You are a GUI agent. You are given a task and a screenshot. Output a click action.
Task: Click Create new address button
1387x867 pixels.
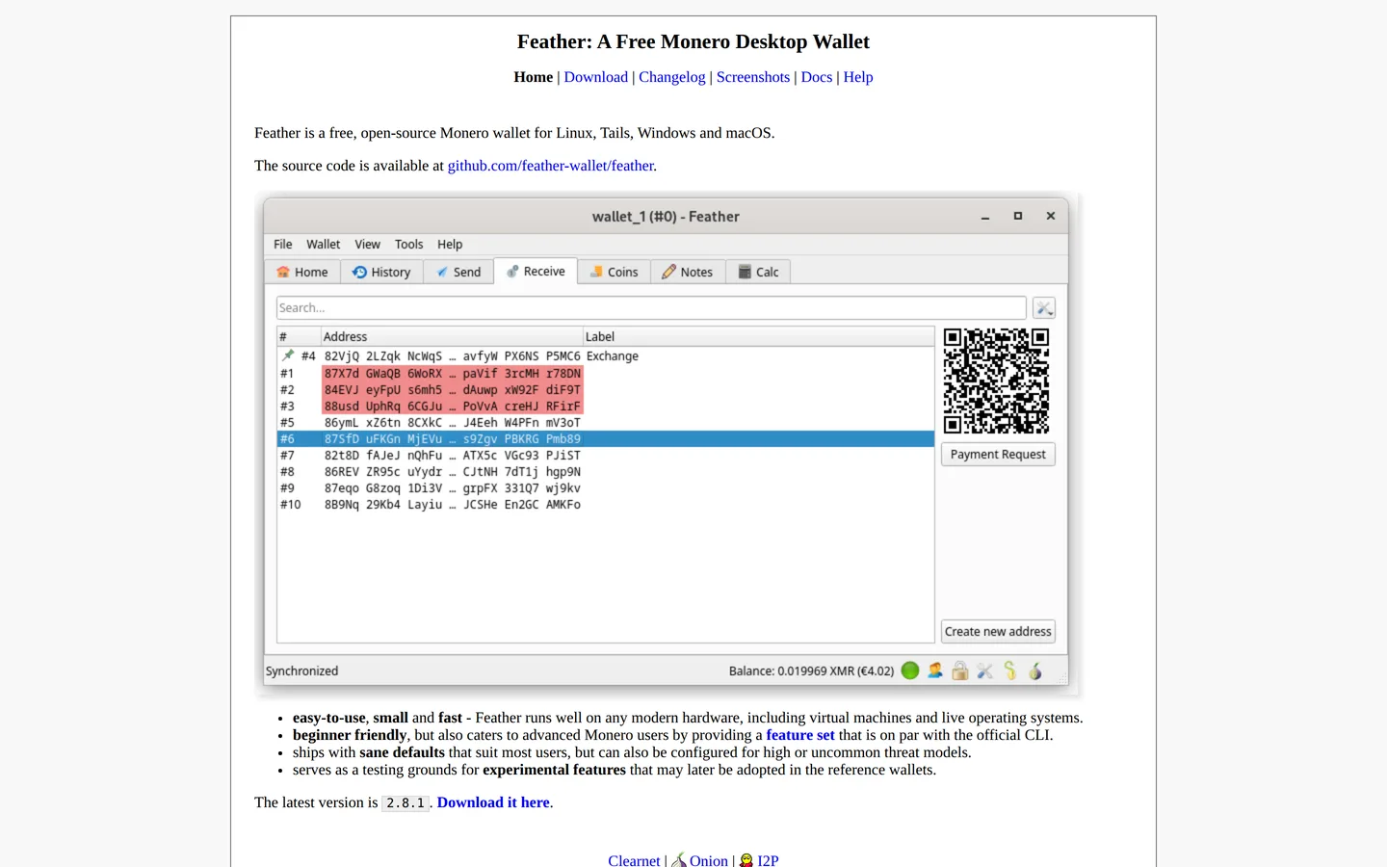[x=998, y=632]
